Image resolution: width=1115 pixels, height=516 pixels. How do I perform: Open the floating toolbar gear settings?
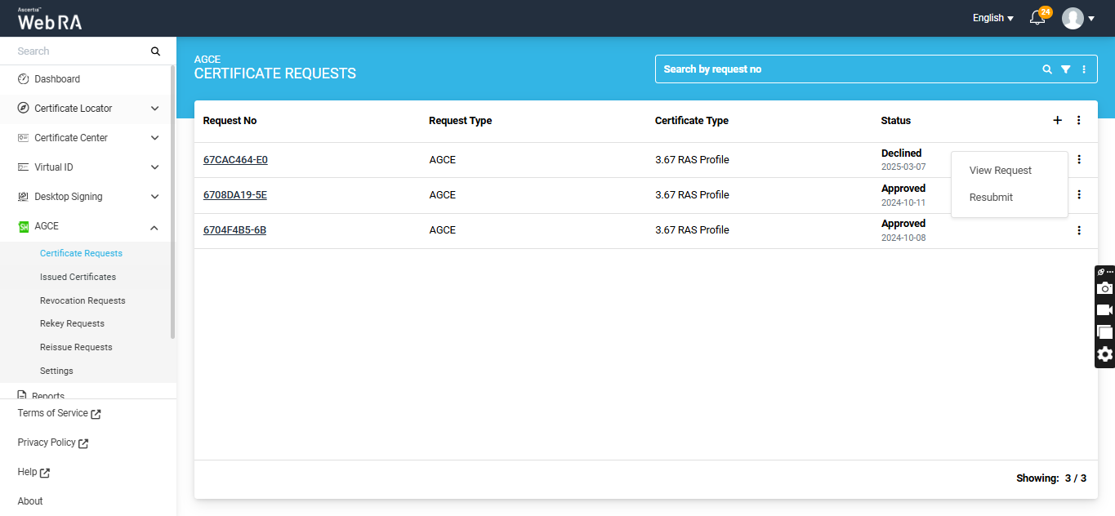(x=1104, y=354)
